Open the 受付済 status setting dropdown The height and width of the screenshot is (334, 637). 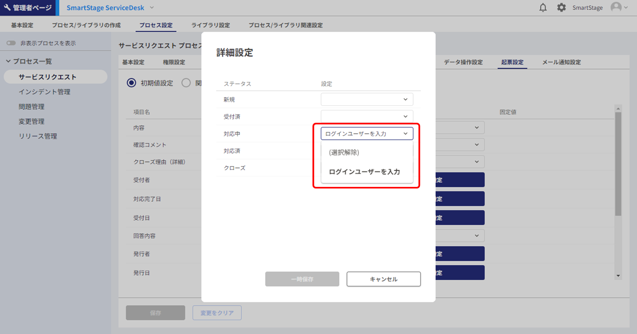point(367,116)
